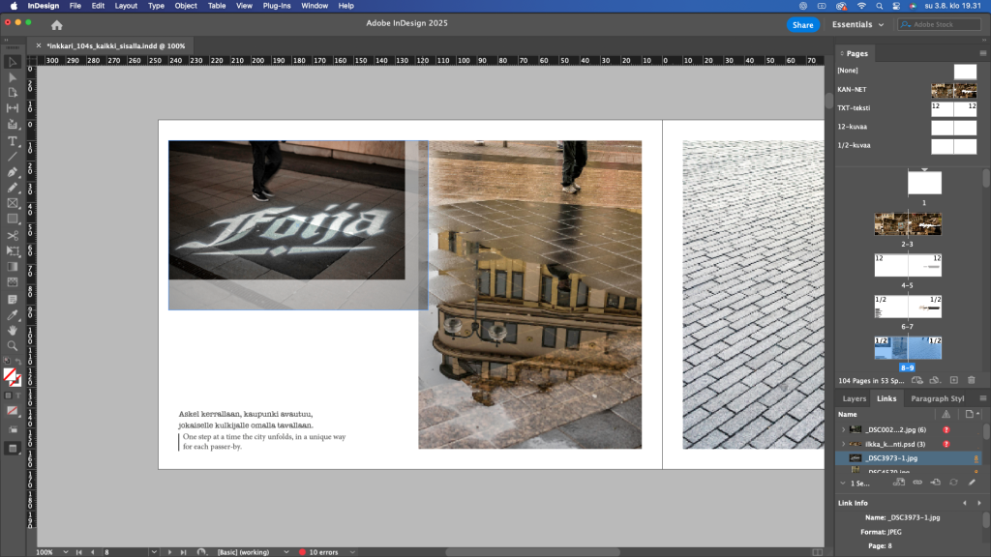Screen dimensions: 991x557
Task: Go to the previous page
Action: pos(92,552)
